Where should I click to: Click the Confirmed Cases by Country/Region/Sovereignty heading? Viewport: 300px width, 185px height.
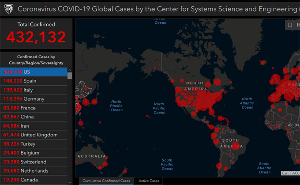click(36, 60)
